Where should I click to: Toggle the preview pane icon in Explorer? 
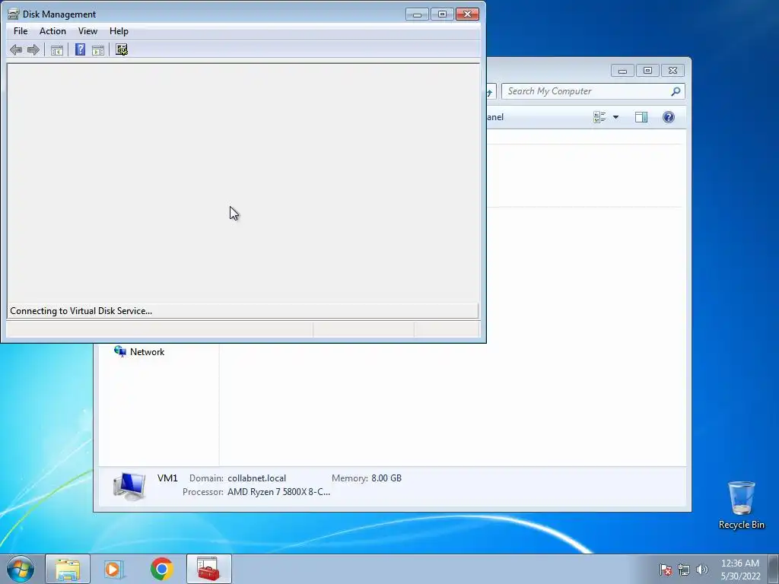click(x=641, y=117)
